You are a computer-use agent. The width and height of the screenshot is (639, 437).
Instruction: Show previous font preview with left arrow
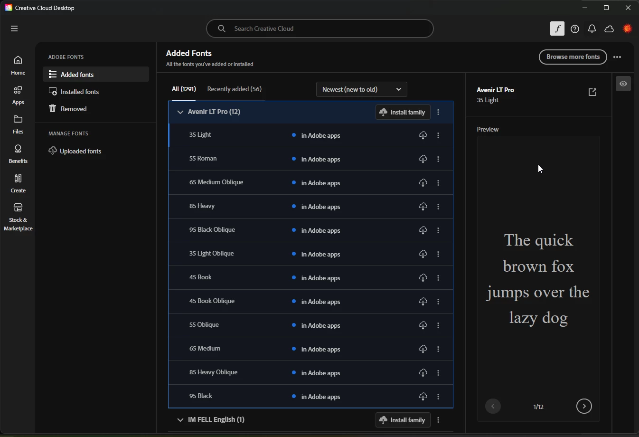tap(493, 407)
